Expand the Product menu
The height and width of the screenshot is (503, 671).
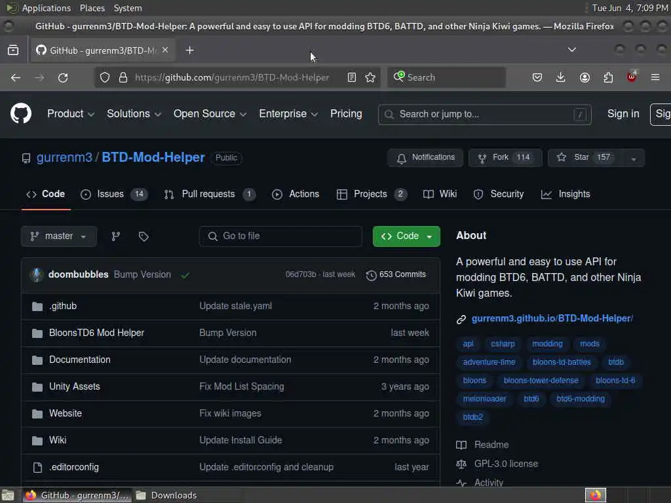[x=71, y=114]
